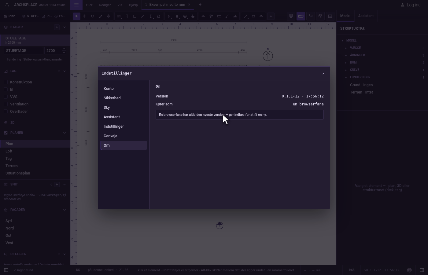Click the electrical lightning bolt tool
The width and height of the screenshot is (428, 275).
click(x=169, y=16)
